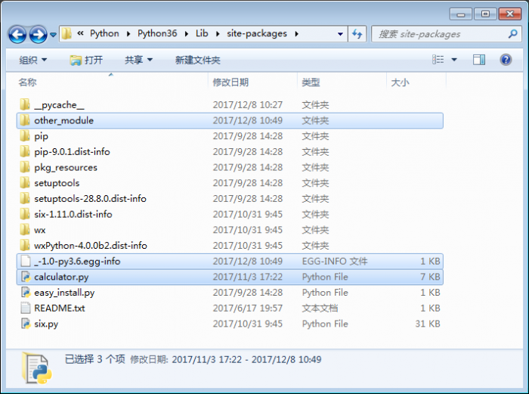This screenshot has width=529, height=394.
Task: Click the Lib breadcrumb in address bar
Action: pyautogui.click(x=202, y=33)
